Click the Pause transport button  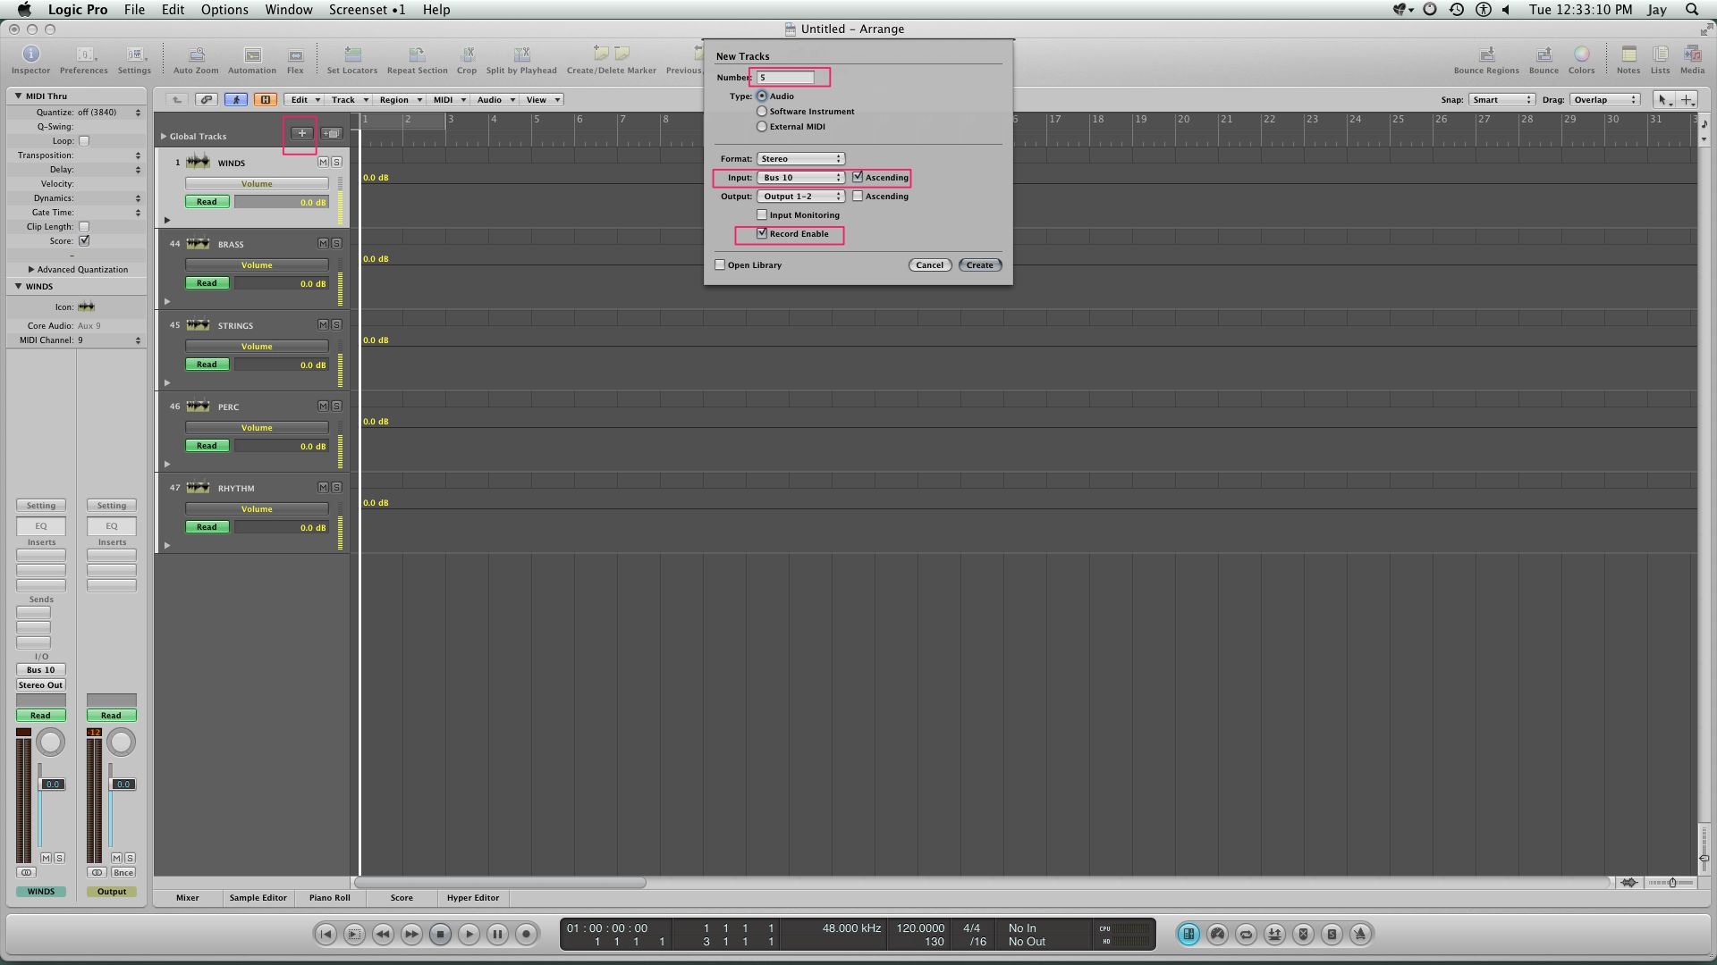[x=497, y=934]
